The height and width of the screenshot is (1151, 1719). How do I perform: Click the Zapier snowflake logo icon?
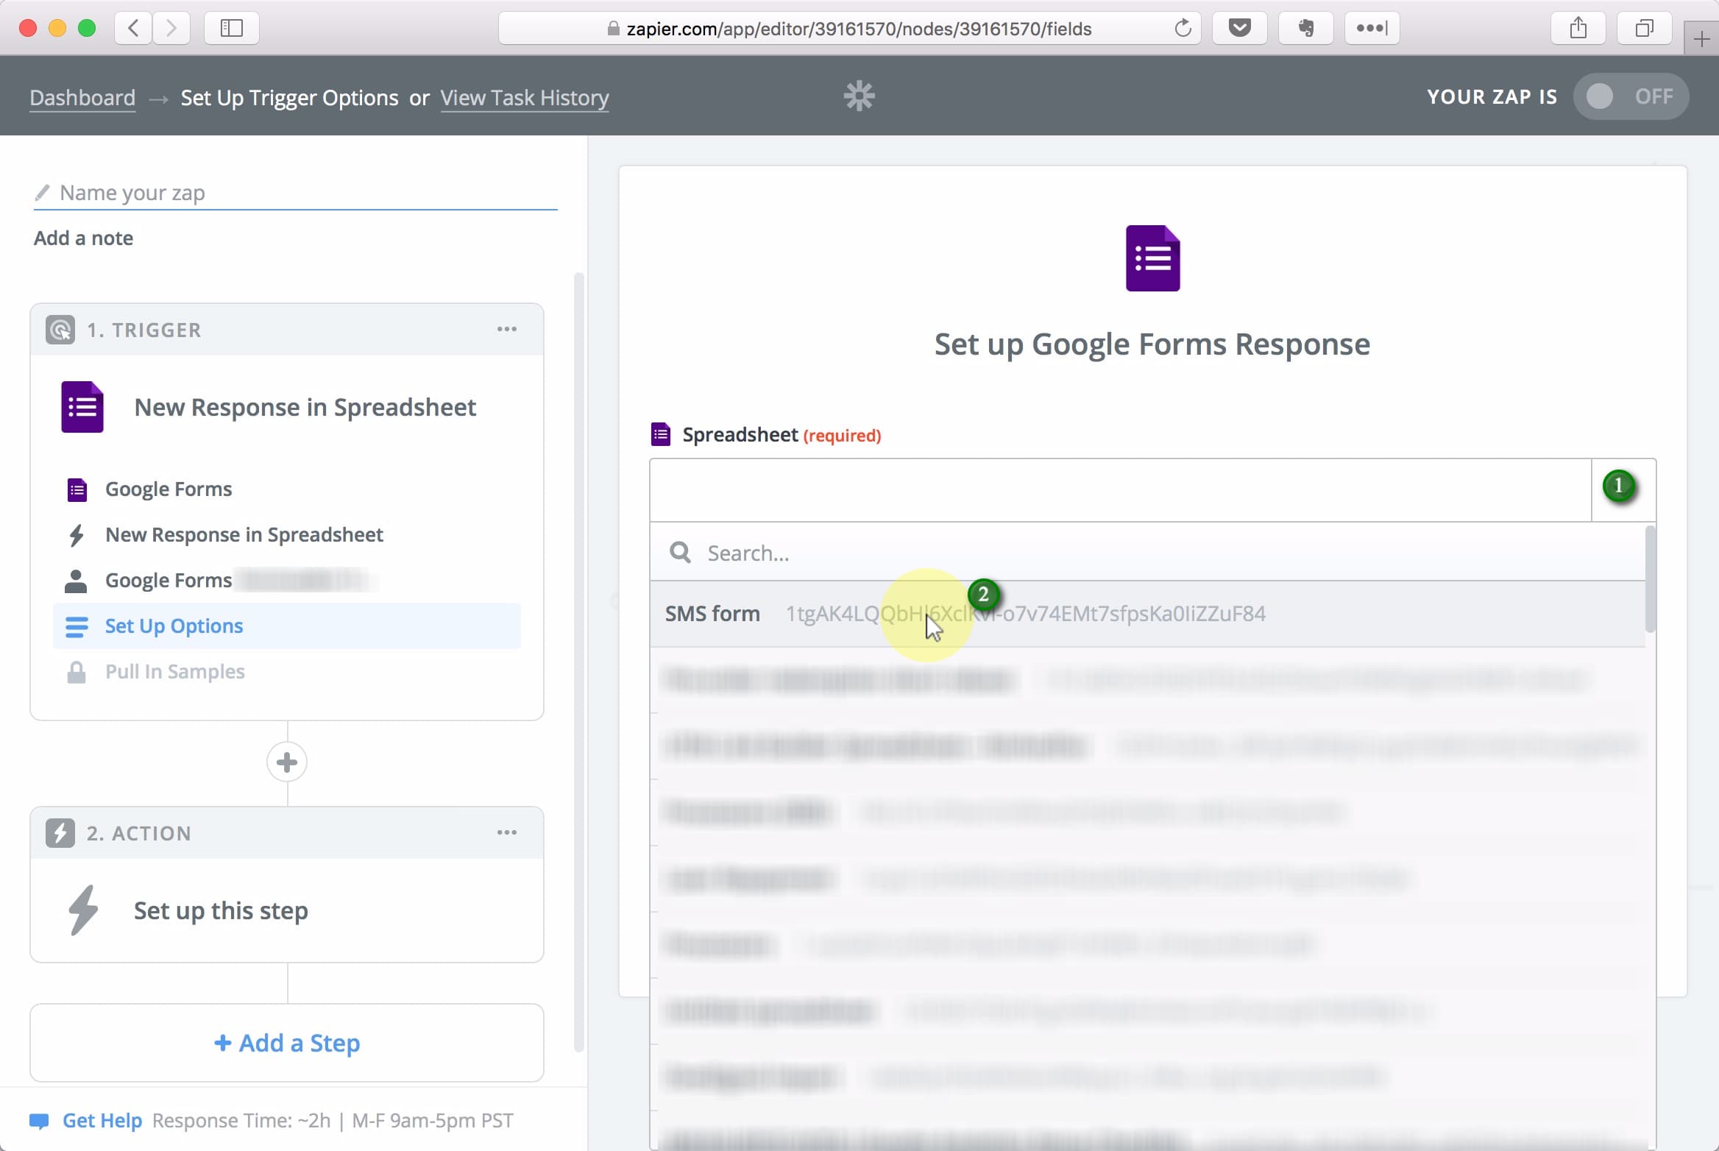pos(860,95)
